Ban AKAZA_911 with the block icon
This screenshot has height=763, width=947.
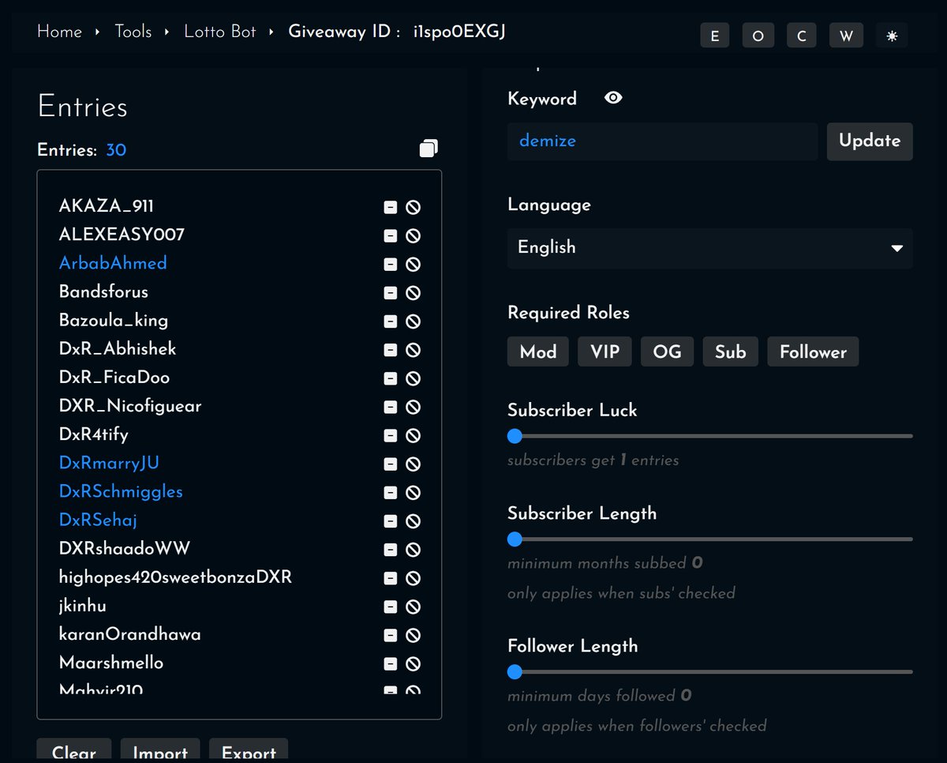[413, 207]
